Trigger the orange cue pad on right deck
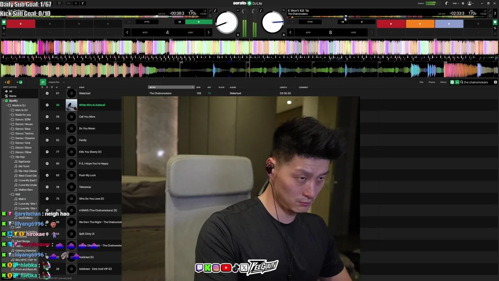The image size is (499, 281). pyautogui.click(x=420, y=24)
